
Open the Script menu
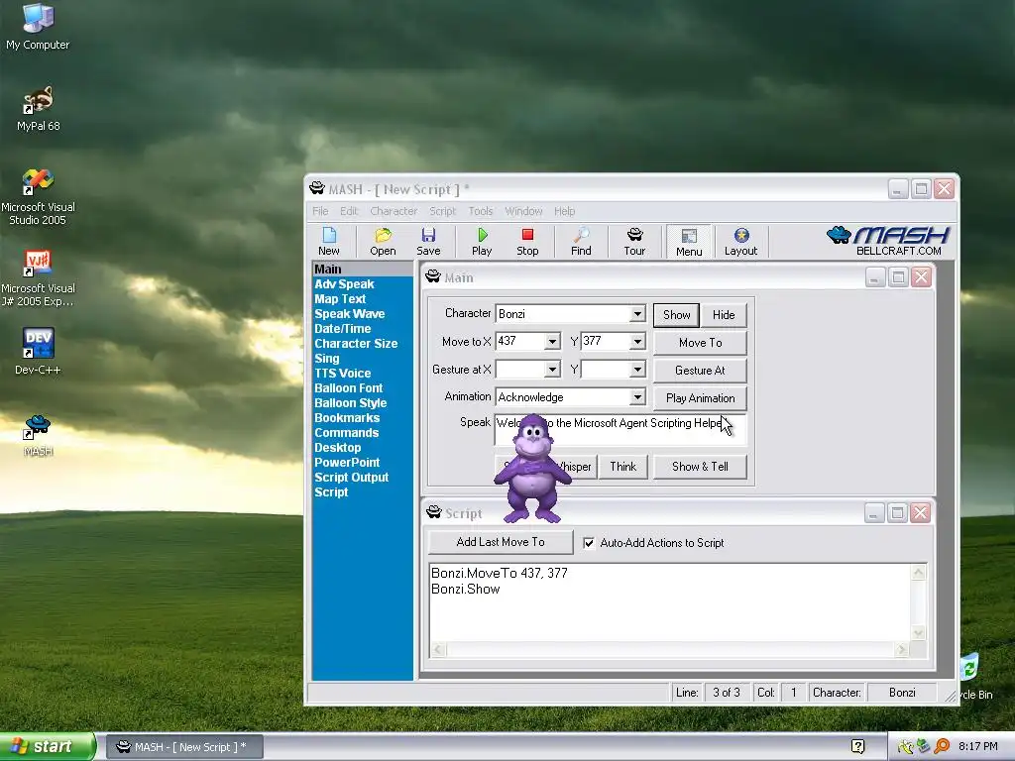443,211
